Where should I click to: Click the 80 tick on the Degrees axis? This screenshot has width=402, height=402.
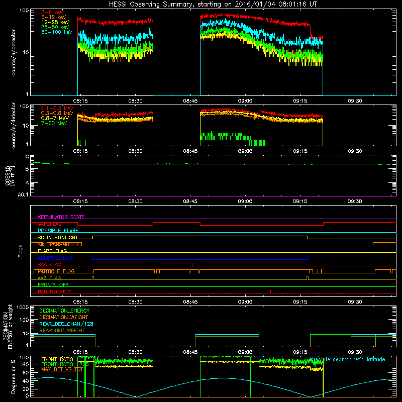(x=26, y=364)
